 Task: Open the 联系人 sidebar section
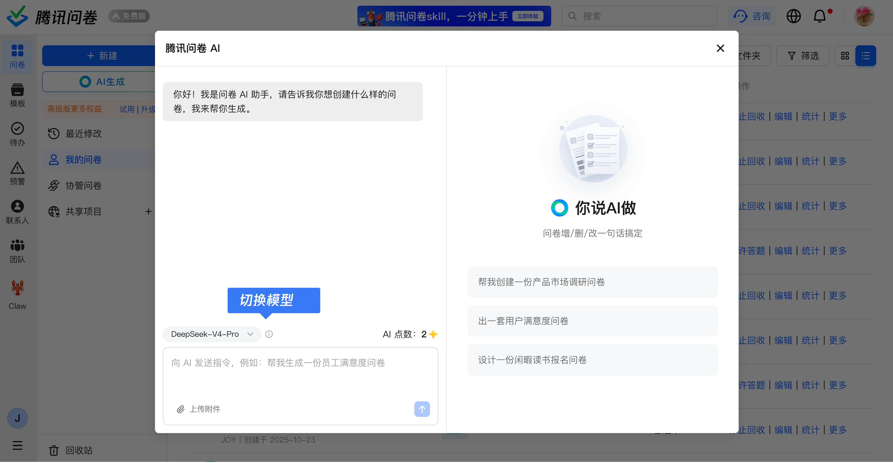(x=17, y=212)
